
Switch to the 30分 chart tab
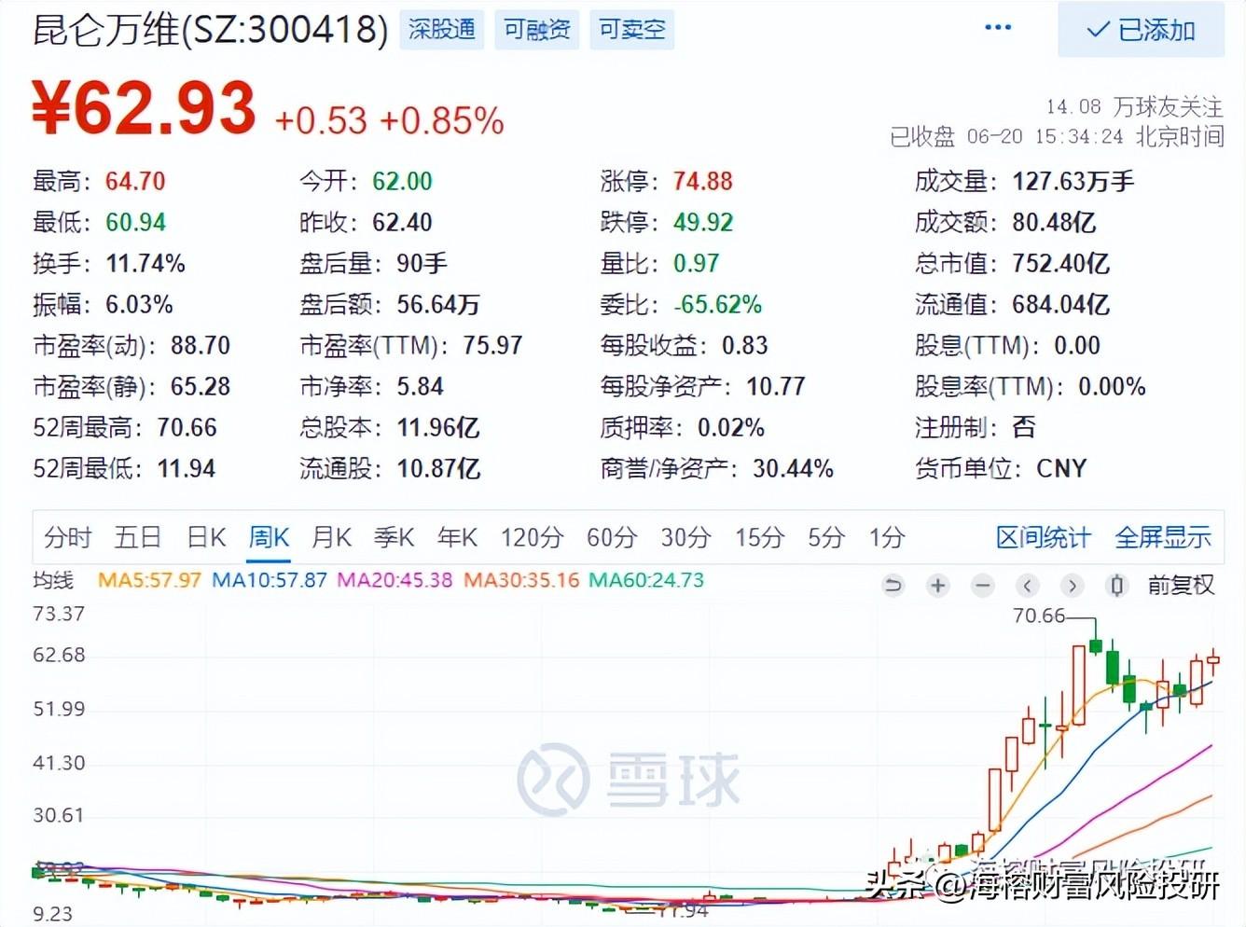pyautogui.click(x=686, y=538)
